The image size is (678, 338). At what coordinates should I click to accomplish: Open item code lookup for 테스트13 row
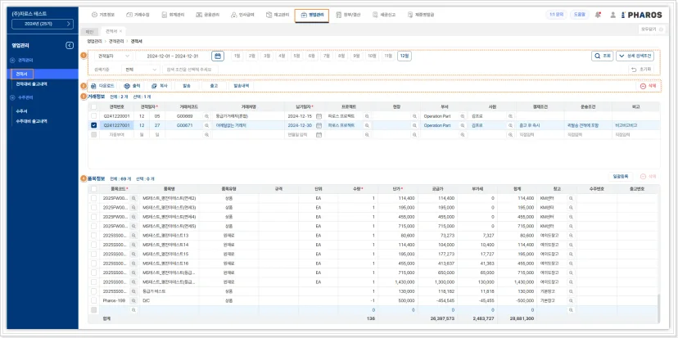(134, 236)
